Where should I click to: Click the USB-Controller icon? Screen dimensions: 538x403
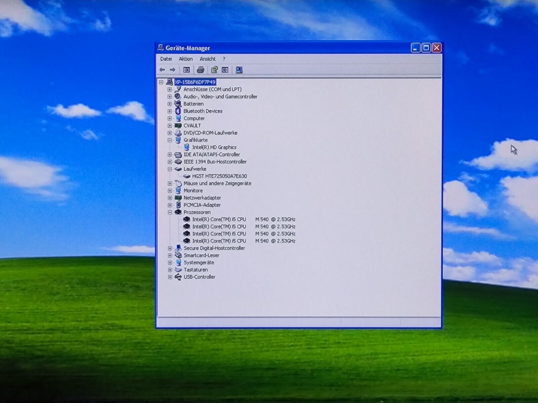(178, 277)
